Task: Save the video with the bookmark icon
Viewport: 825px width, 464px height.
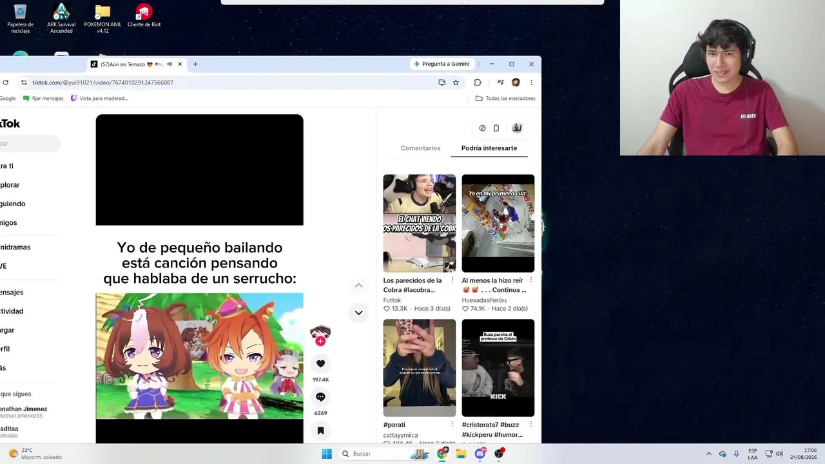Action: point(320,430)
